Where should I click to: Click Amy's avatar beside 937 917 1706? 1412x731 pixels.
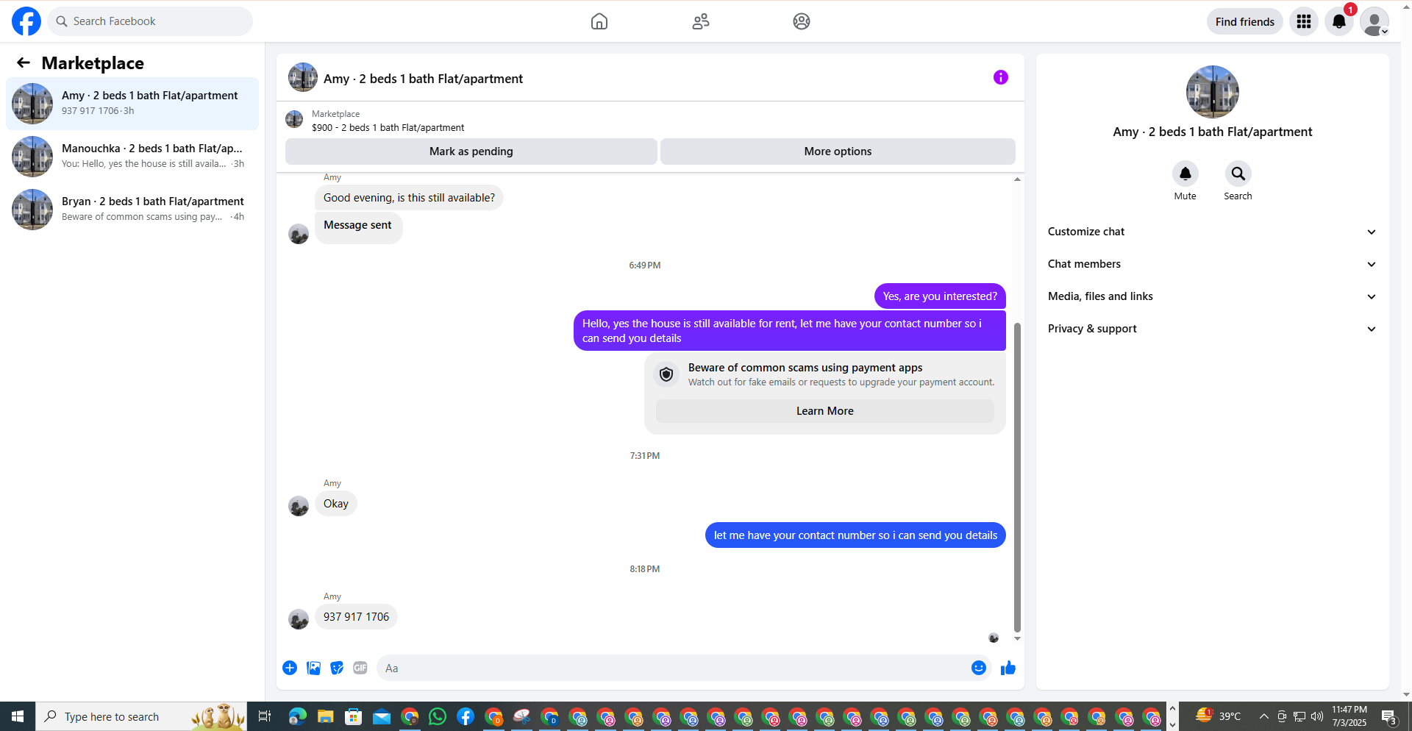(299, 619)
